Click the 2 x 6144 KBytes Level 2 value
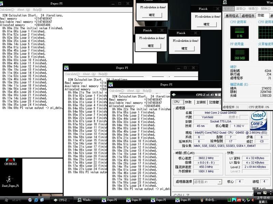This screenshot has height=204, width=273. [x=255, y=167]
